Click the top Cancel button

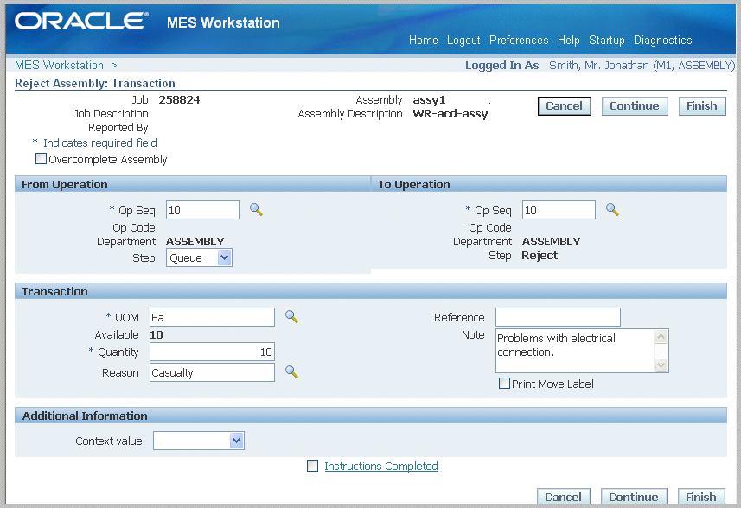tap(565, 106)
